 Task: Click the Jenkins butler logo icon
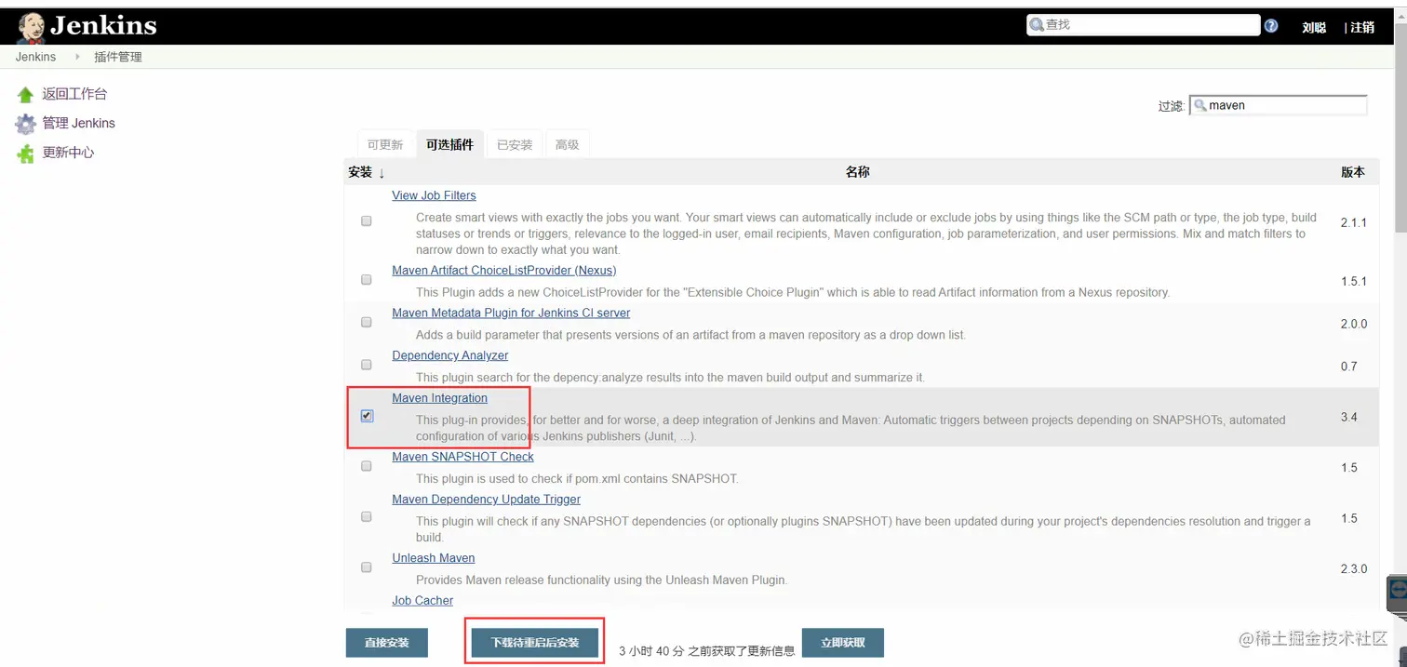pyautogui.click(x=30, y=27)
